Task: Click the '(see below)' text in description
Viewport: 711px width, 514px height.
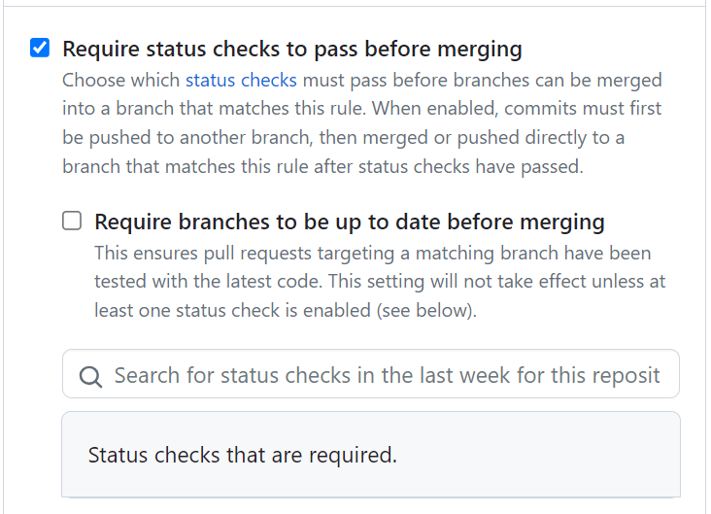Action: tap(426, 311)
